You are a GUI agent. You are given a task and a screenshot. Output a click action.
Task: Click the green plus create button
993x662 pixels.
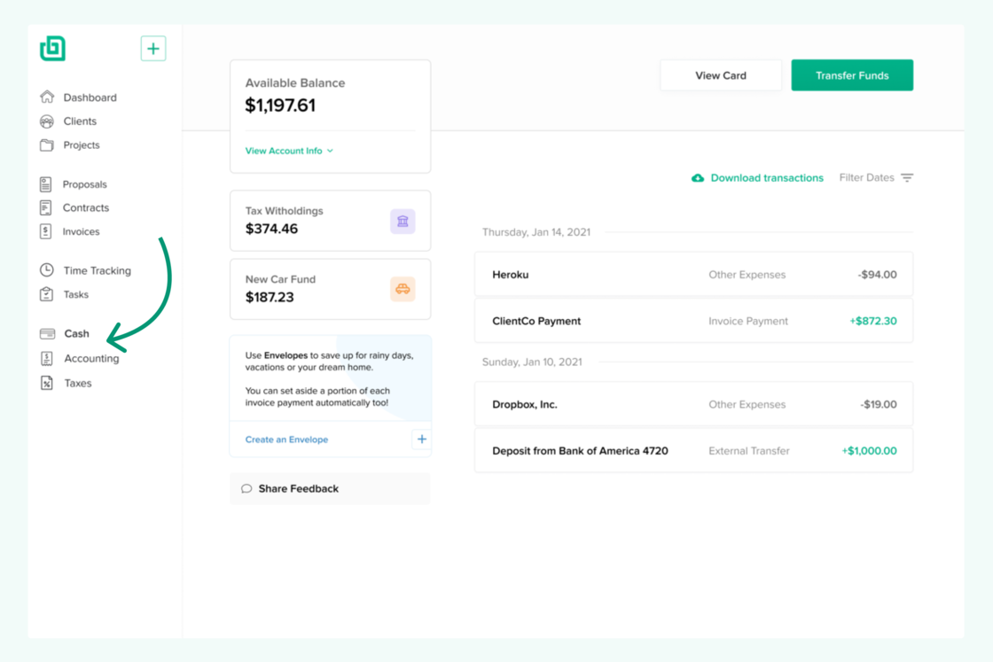[x=153, y=49]
